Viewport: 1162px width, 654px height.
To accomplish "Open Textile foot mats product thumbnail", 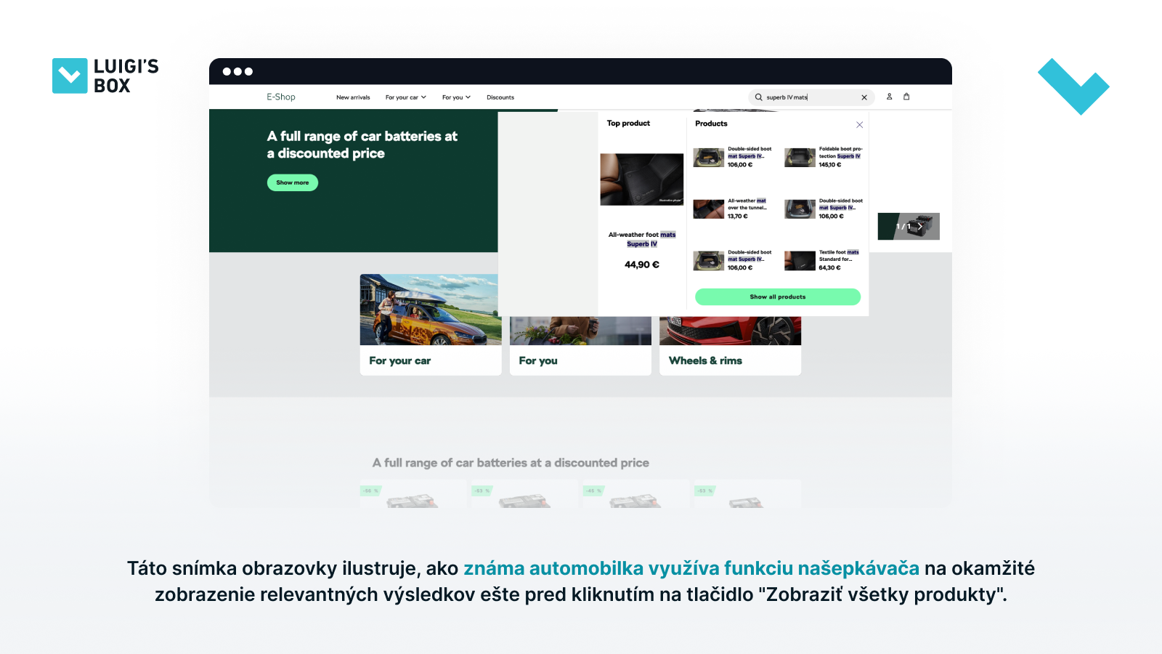I will 800,261.
